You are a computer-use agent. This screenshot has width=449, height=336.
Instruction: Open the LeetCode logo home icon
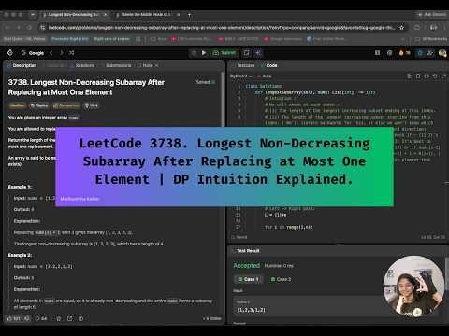(x=10, y=53)
